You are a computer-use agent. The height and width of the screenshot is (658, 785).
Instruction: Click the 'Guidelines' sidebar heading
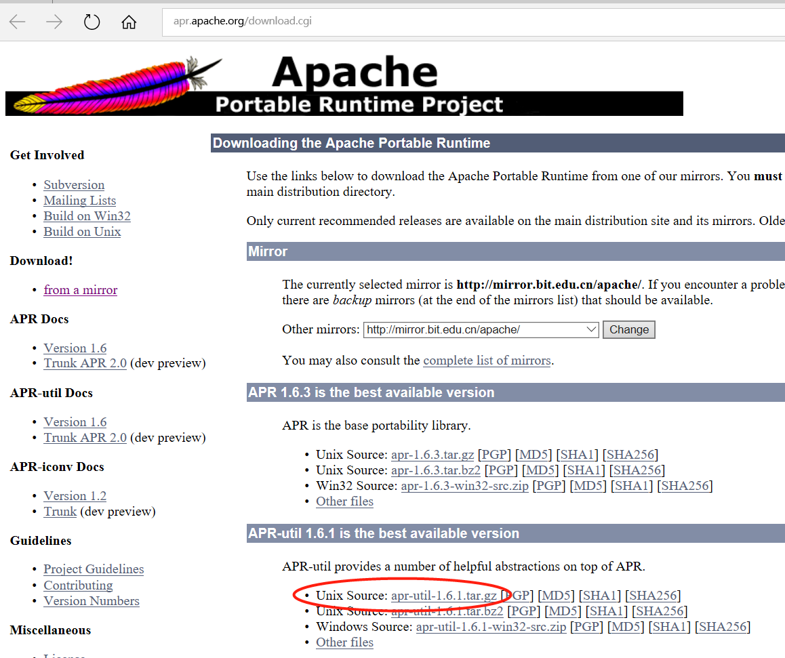point(41,540)
